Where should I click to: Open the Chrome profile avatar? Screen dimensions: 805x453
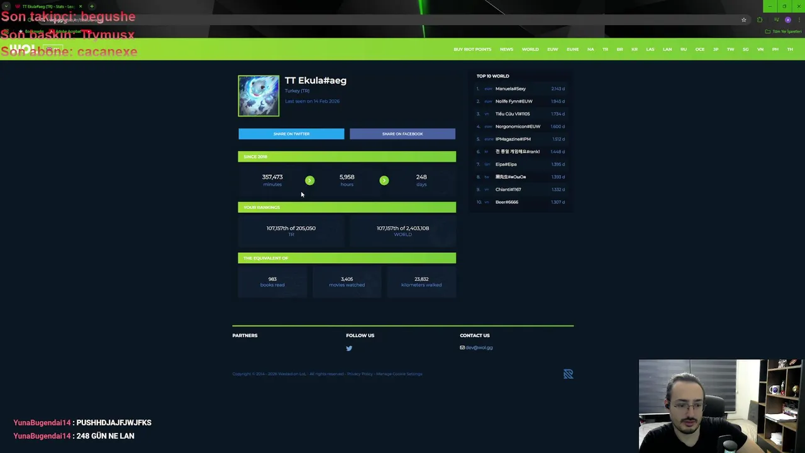click(x=787, y=20)
